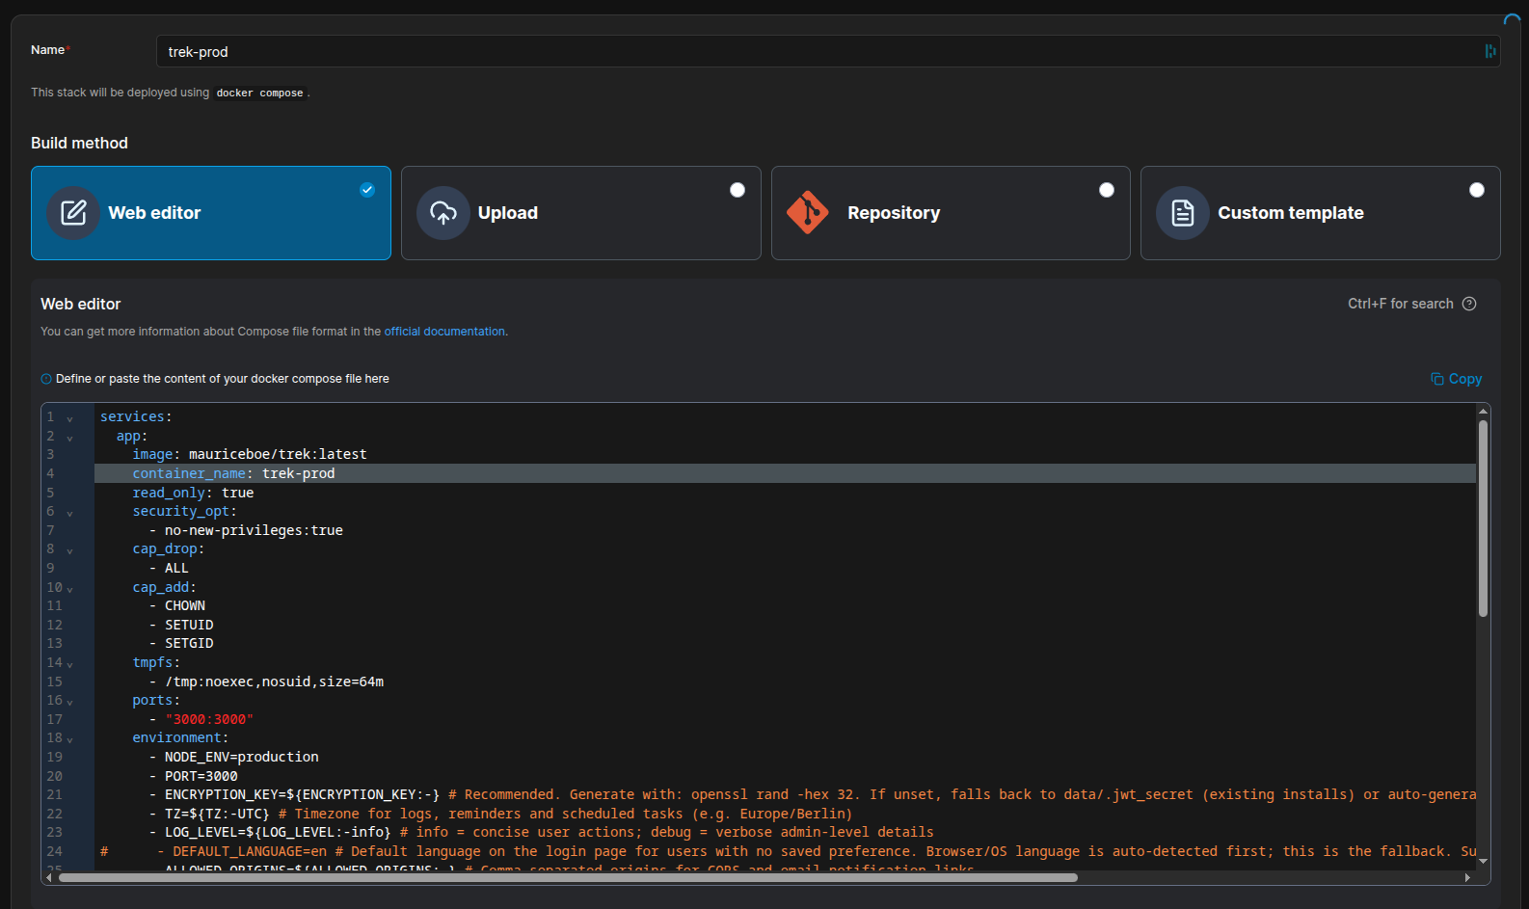Click the Repository git icon
The width and height of the screenshot is (1529, 909).
[808, 213]
